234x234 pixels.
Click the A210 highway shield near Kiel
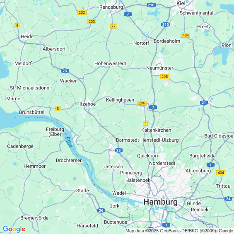pos(151,5)
